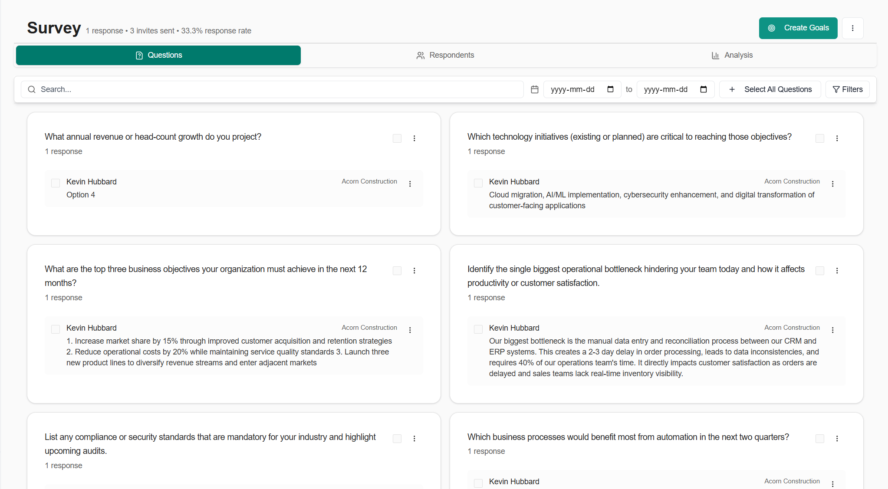Open the calendar date picker icon
888x489 pixels.
click(x=534, y=89)
